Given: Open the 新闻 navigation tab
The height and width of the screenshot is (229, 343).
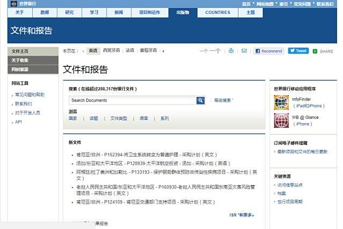Looking at the screenshot, I should 119,12.
